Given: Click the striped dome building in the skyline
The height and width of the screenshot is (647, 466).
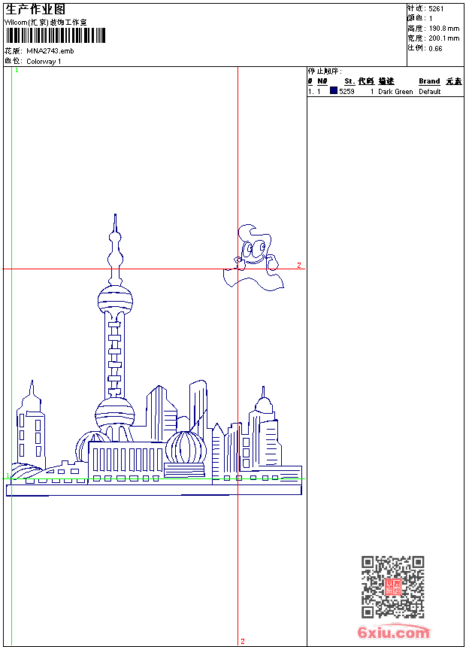Looking at the screenshot, I should point(185,448).
